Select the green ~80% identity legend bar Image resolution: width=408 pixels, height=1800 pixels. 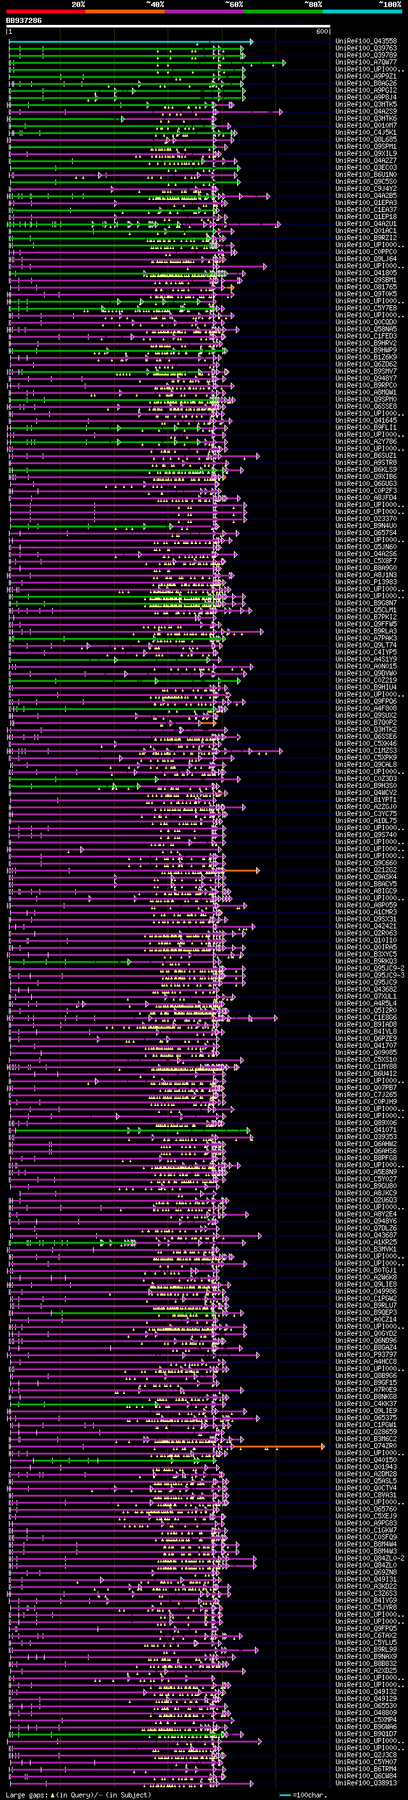point(283,11)
